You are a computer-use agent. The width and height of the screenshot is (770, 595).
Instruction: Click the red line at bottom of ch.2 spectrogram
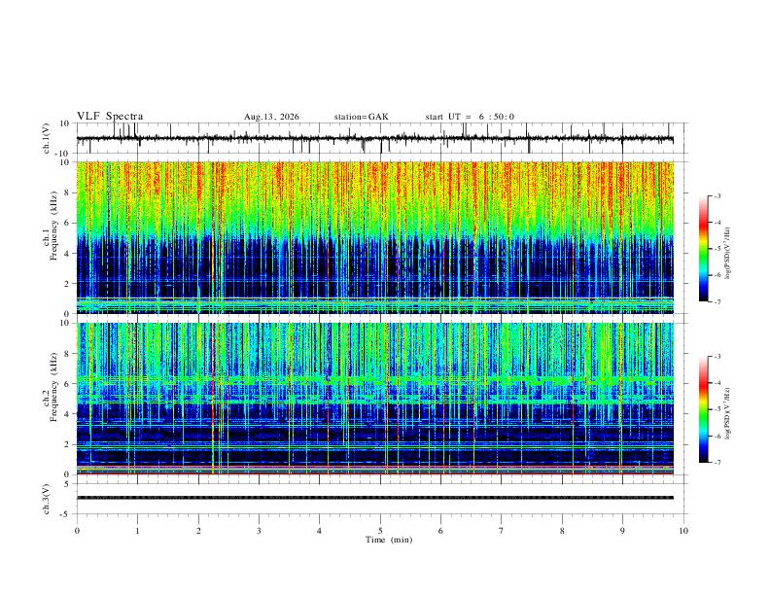click(x=375, y=473)
